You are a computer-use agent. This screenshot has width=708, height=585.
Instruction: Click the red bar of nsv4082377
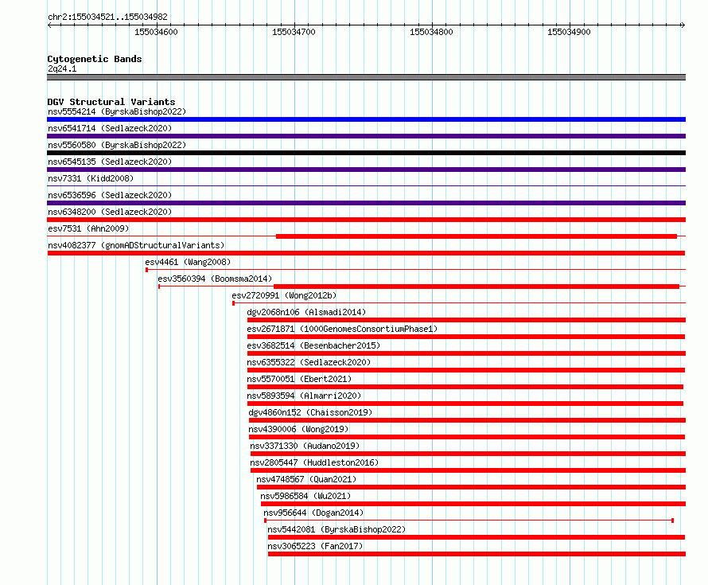click(x=366, y=253)
